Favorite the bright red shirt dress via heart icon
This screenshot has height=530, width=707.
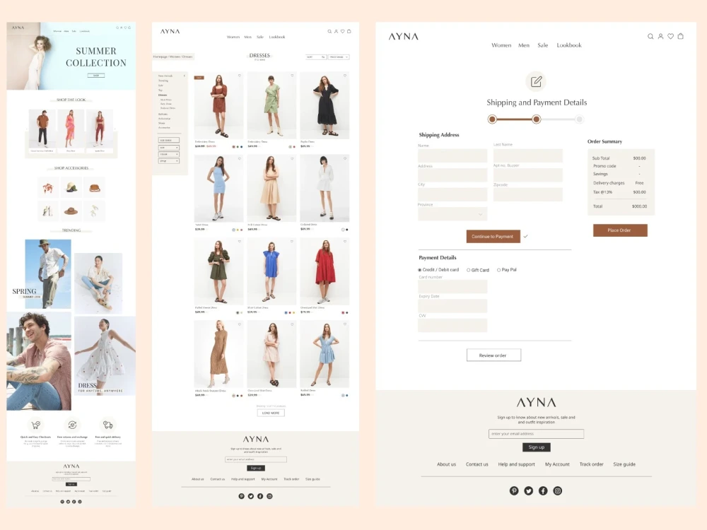(345, 242)
